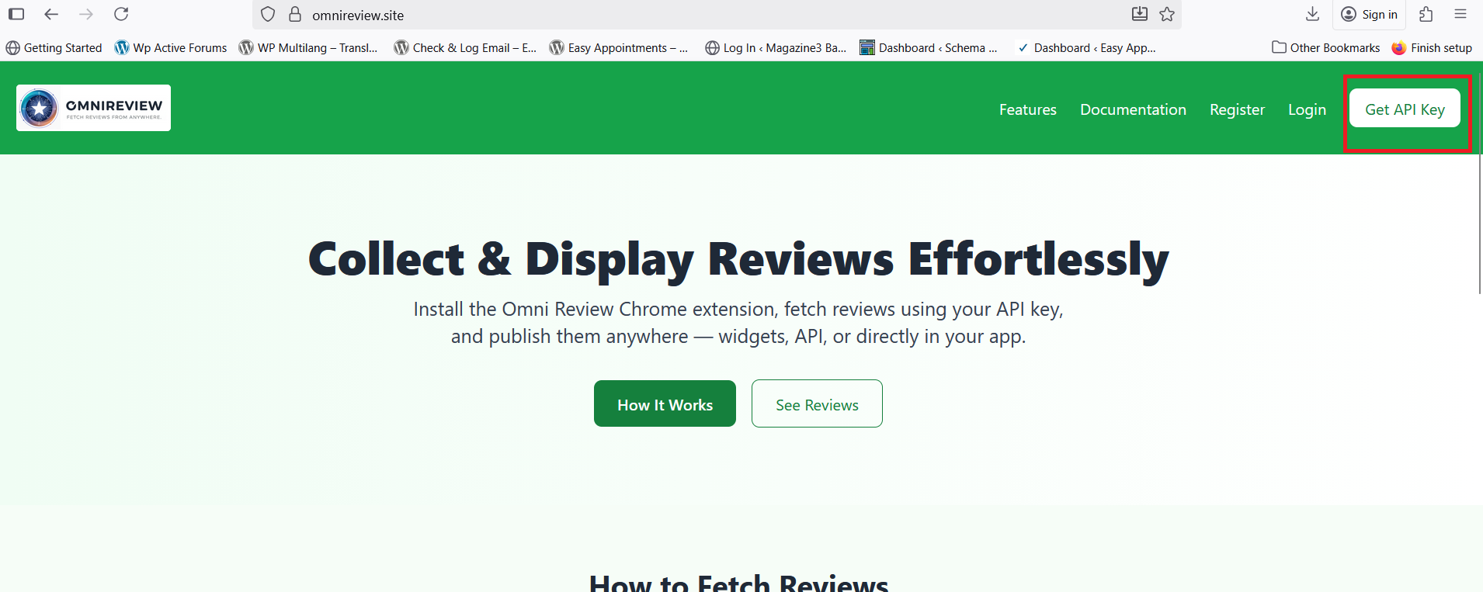Go back using the back arrow
This screenshot has width=1483, height=592.
[51, 14]
